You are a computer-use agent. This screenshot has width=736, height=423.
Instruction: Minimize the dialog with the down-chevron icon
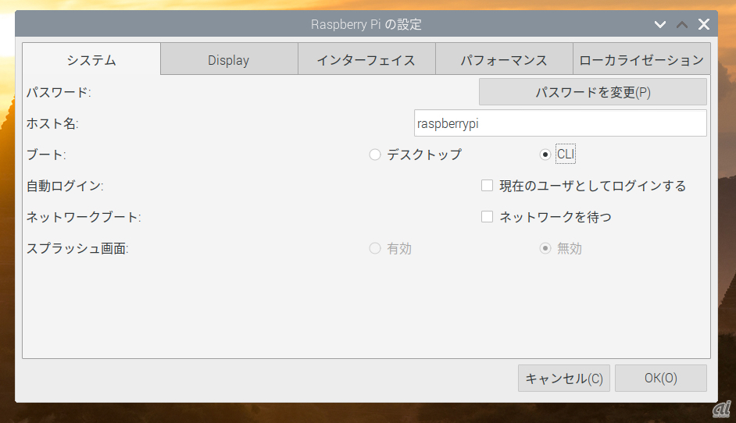660,24
